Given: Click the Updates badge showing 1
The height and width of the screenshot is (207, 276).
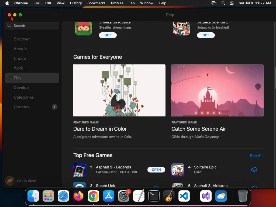Looking at the screenshot, I should [x=54, y=107].
